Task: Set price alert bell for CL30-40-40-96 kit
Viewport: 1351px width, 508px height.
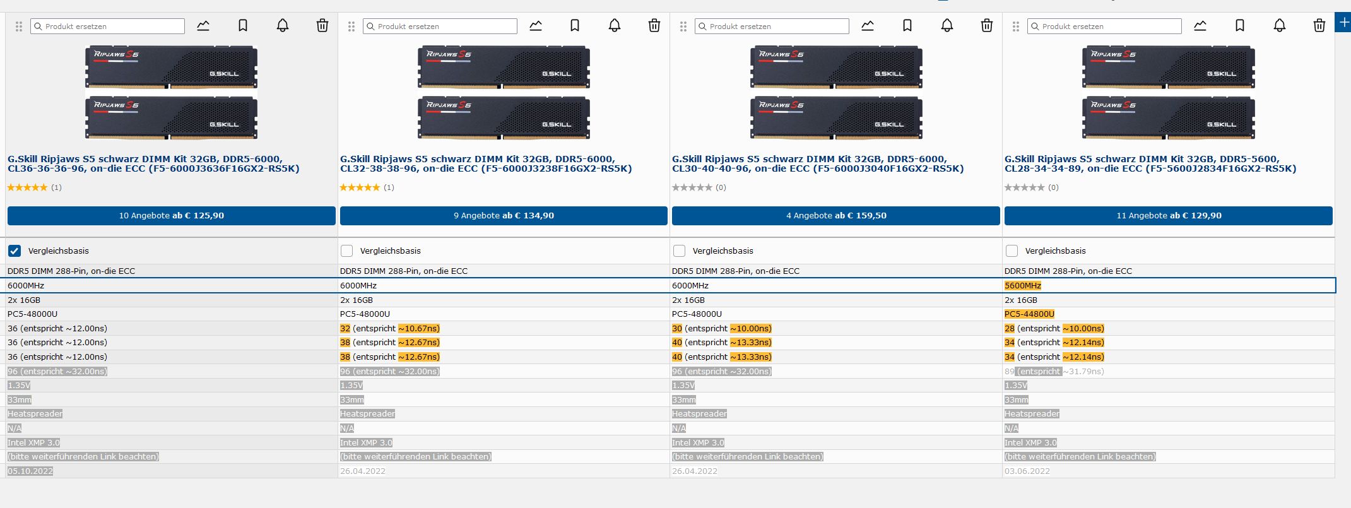Action: click(x=947, y=26)
